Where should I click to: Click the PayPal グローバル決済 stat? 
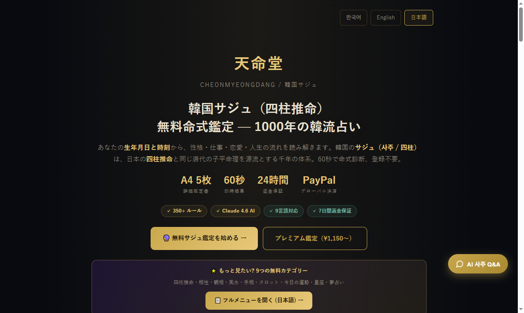(319, 184)
